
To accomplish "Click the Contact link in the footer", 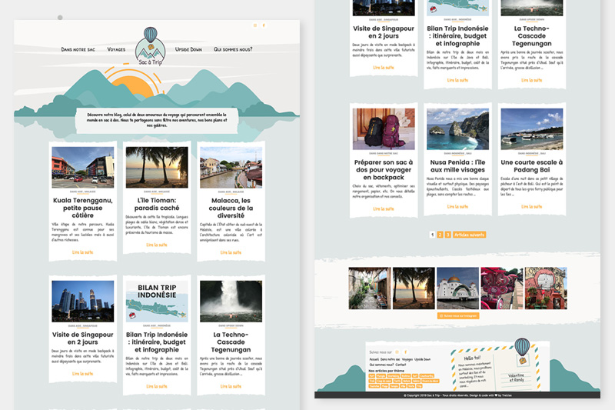I will tap(401, 365).
